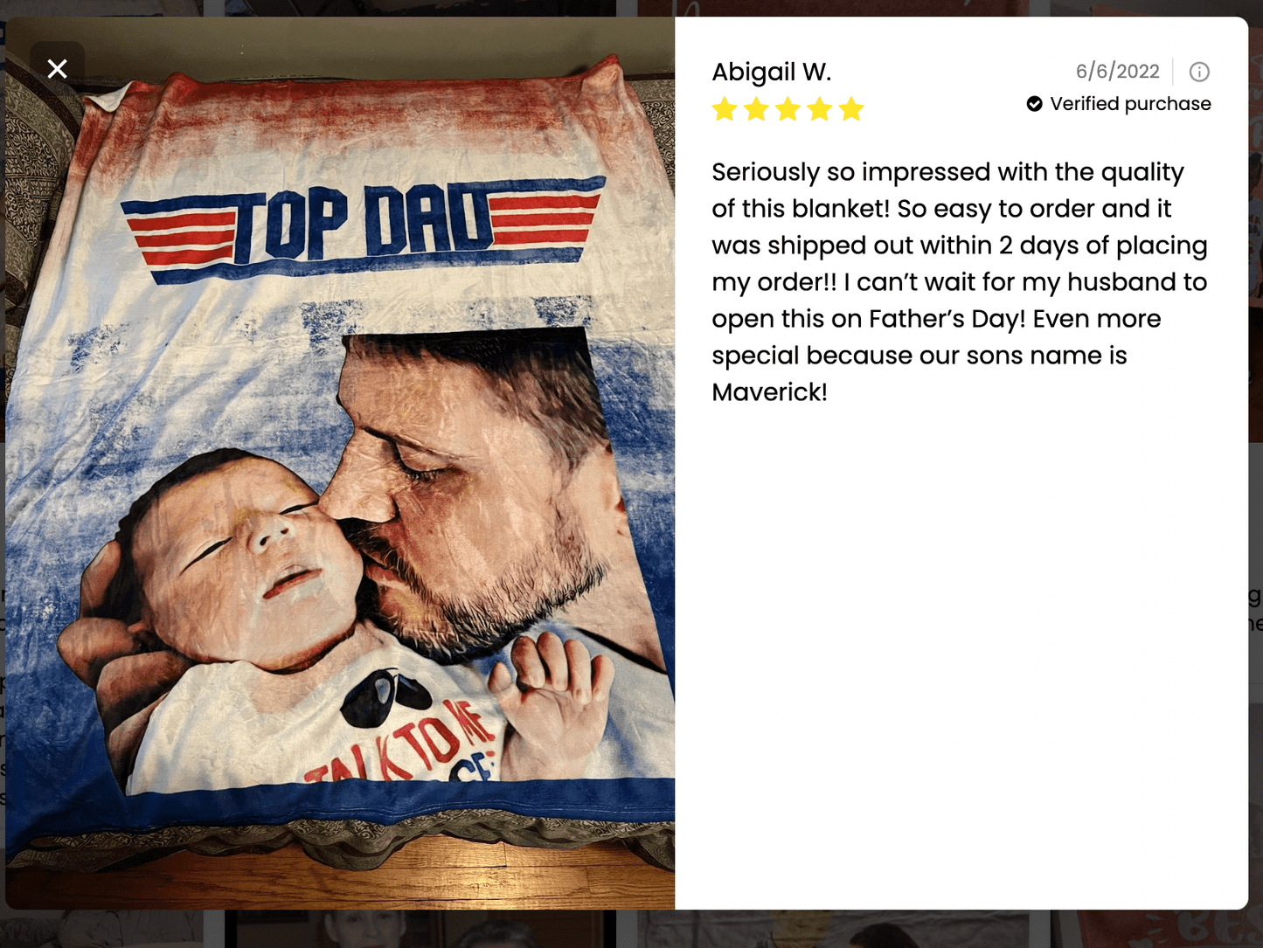Click the word "Maverick!" in the review

coord(769,392)
